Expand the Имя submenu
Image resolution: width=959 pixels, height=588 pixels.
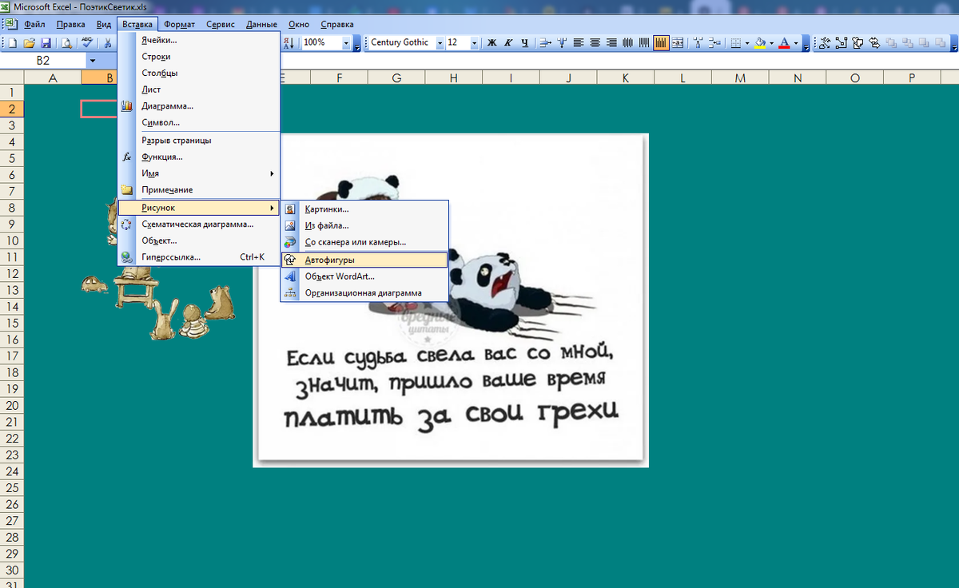point(199,173)
